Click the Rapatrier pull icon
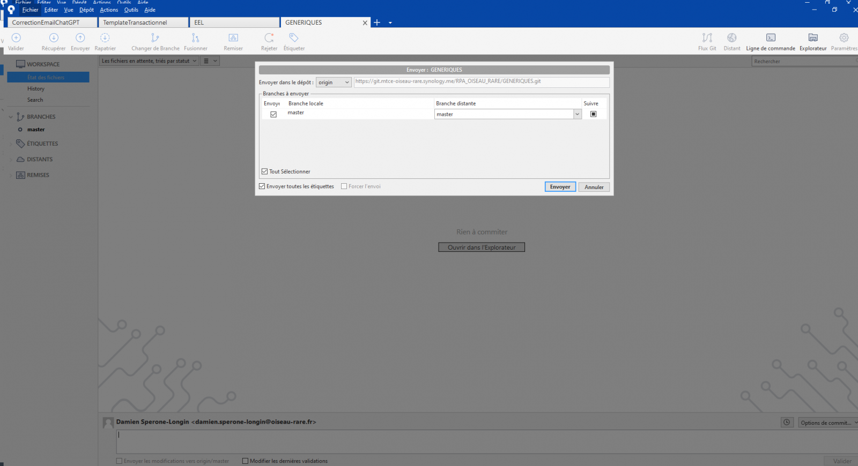858x466 pixels. pos(105,38)
